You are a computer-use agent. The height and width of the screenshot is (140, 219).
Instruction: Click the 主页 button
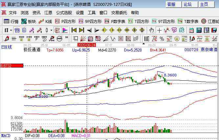pyautogui.click(x=207, y=5)
